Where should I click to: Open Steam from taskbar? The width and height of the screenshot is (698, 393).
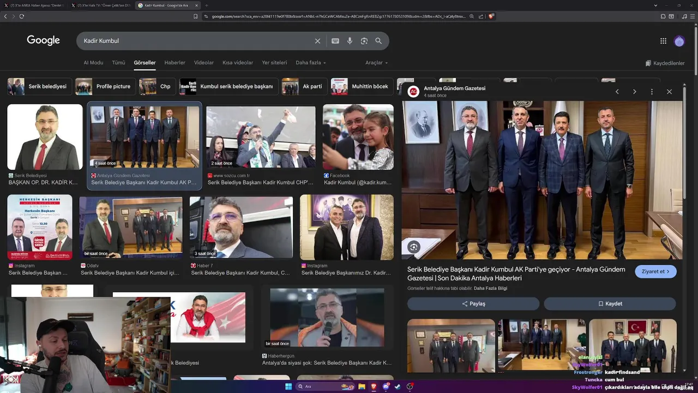pos(398,386)
